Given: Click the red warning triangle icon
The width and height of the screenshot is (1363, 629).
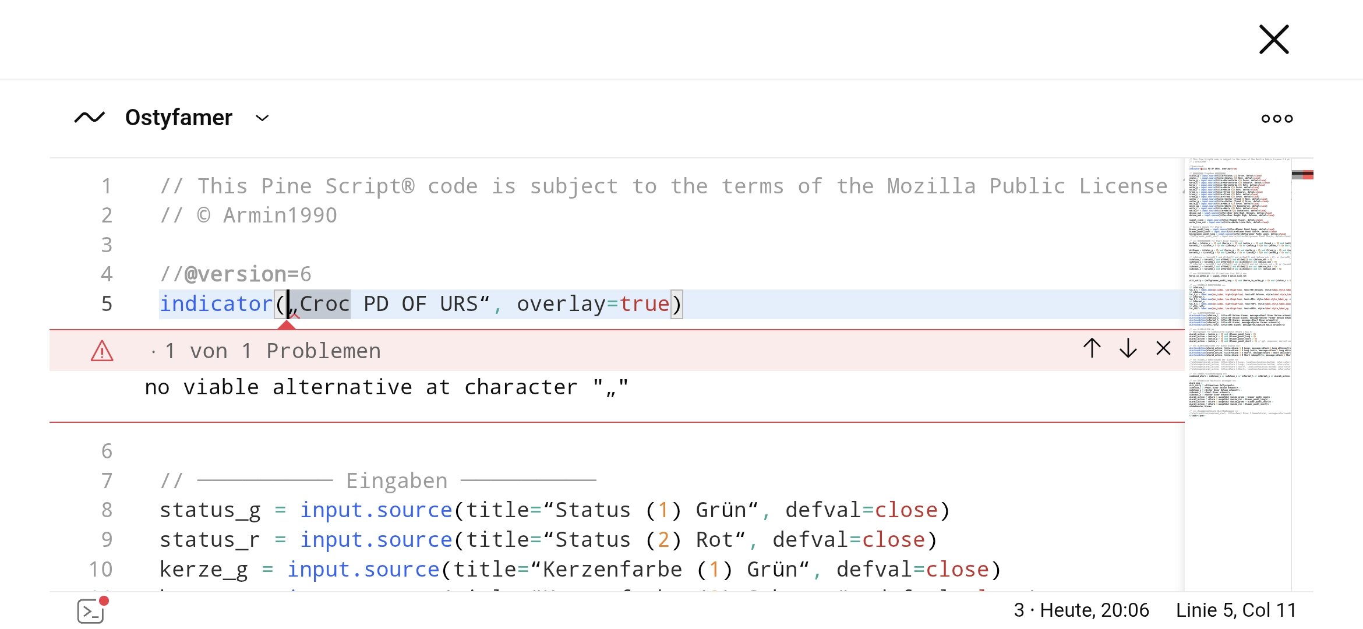Looking at the screenshot, I should click(102, 351).
